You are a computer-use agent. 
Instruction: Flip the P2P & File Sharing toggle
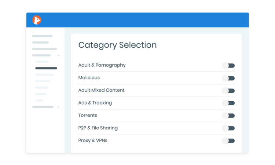pyautogui.click(x=228, y=128)
